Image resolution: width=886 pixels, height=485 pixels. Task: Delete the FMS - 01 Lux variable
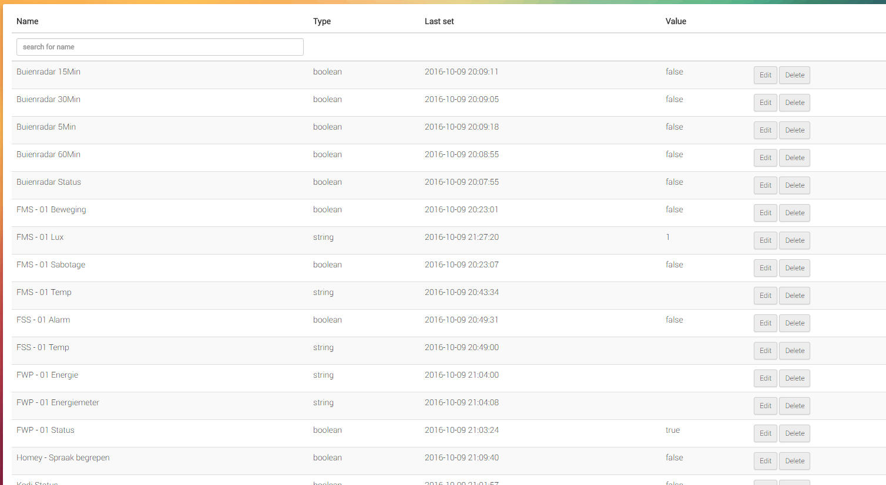[795, 240]
